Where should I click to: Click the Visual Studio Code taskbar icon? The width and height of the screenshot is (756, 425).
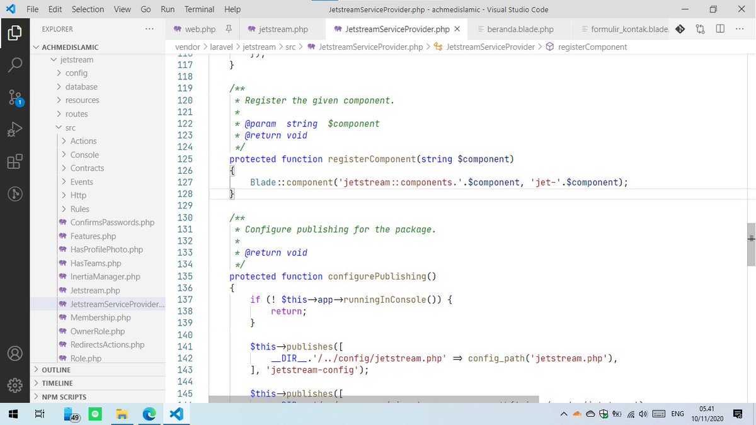(x=176, y=414)
